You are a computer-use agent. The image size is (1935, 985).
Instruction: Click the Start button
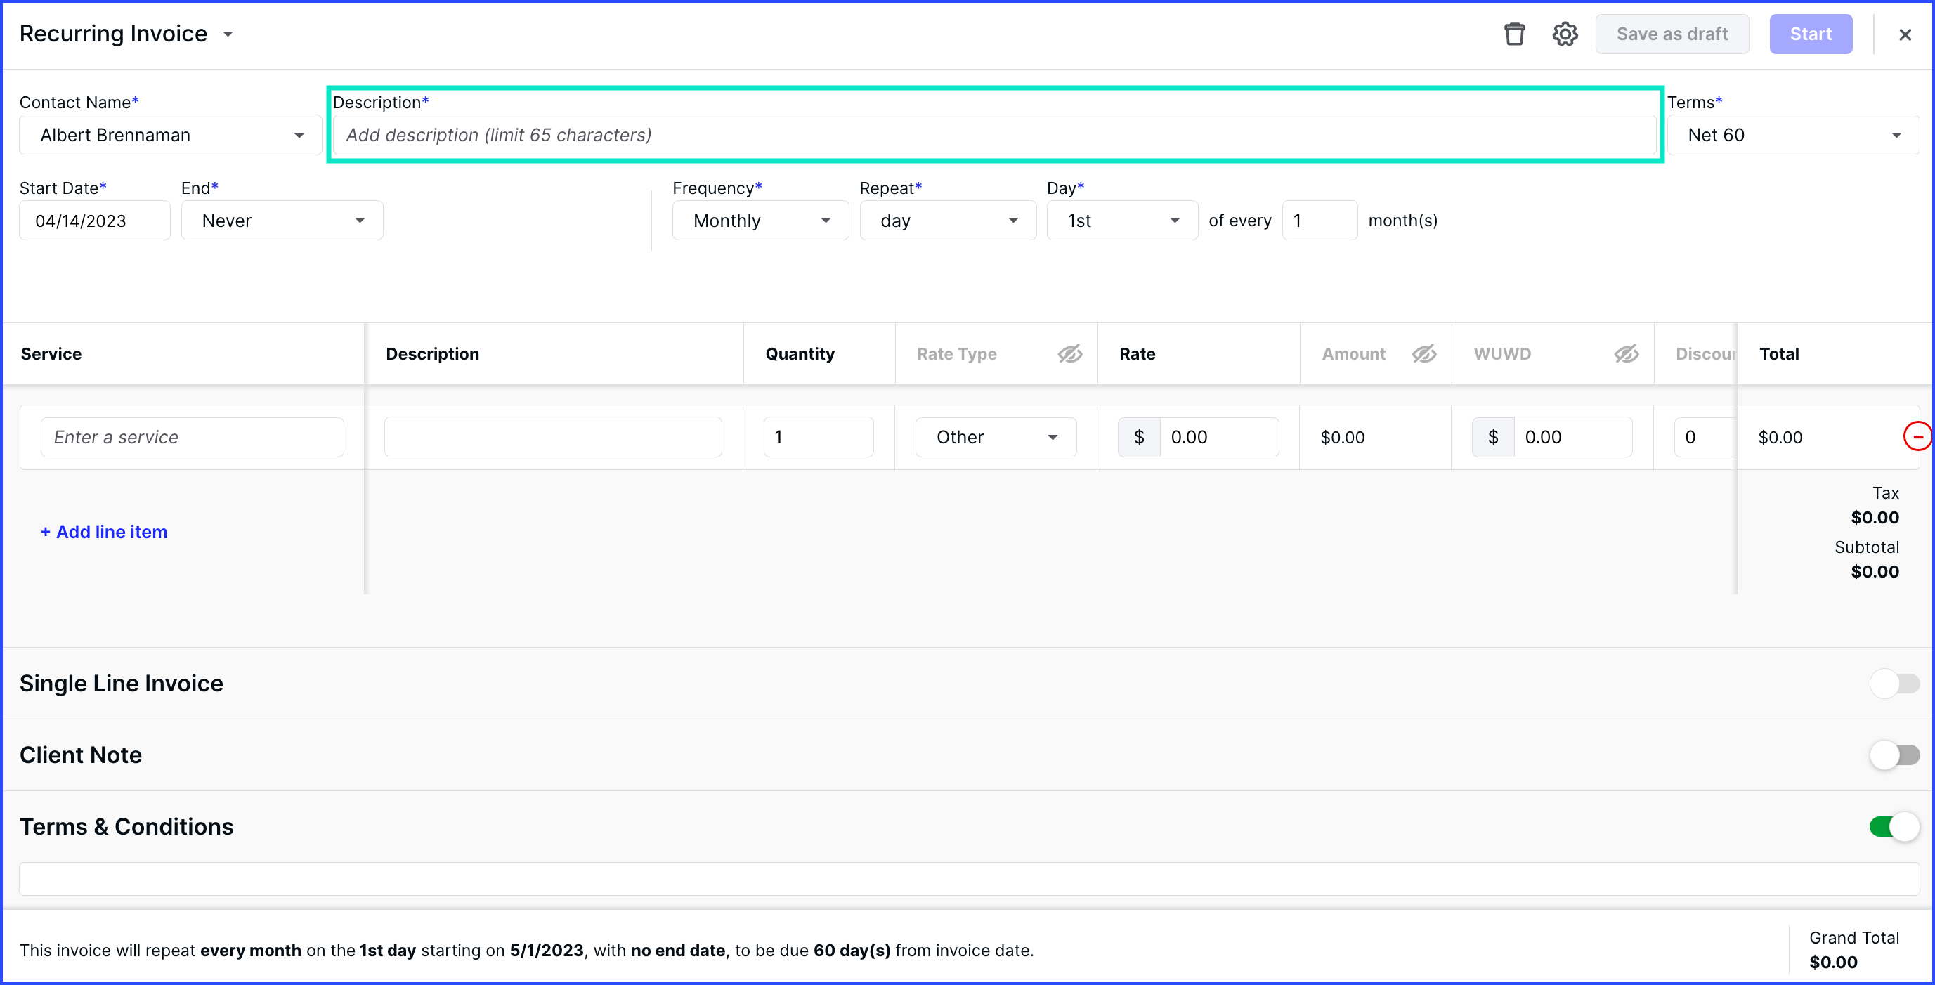pyautogui.click(x=1811, y=34)
